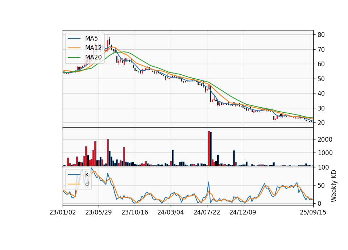
Task: Click the 24/03/04 date axis label
Action: pyautogui.click(x=171, y=212)
